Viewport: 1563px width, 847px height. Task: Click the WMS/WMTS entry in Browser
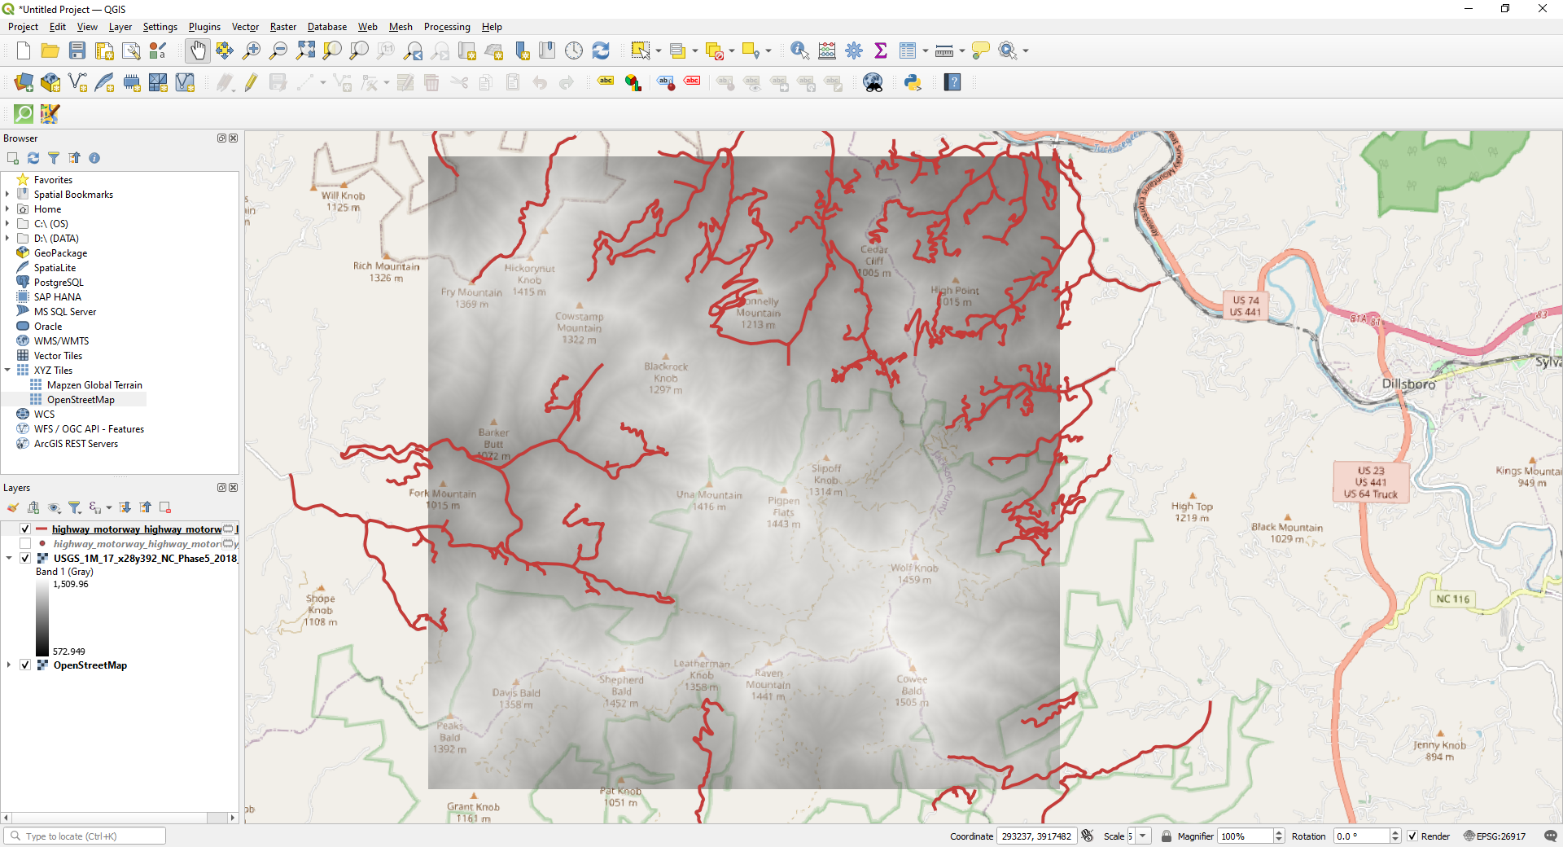(x=61, y=341)
